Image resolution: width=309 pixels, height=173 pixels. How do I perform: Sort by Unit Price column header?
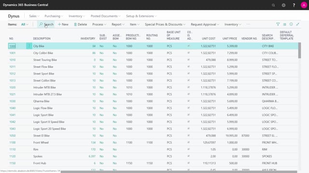[230, 38]
